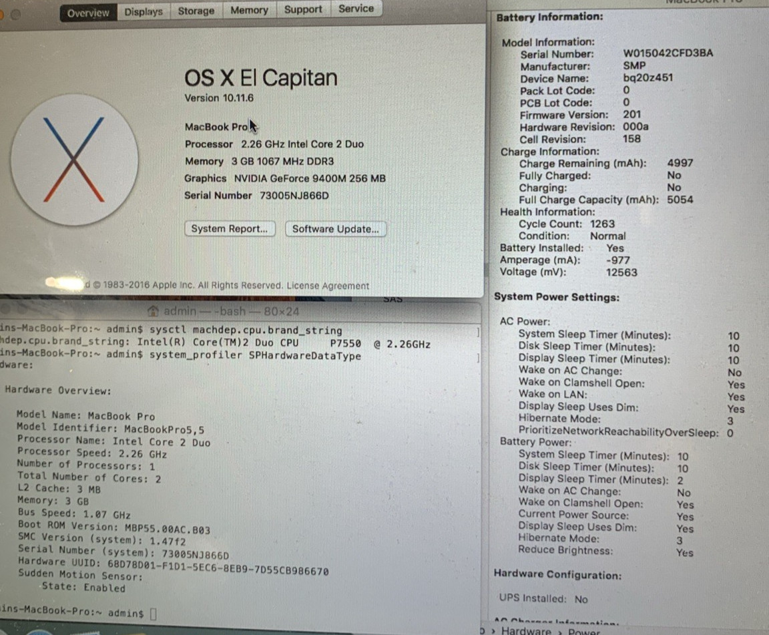Click the Battery Information heading
This screenshot has height=635, width=769.
(549, 17)
